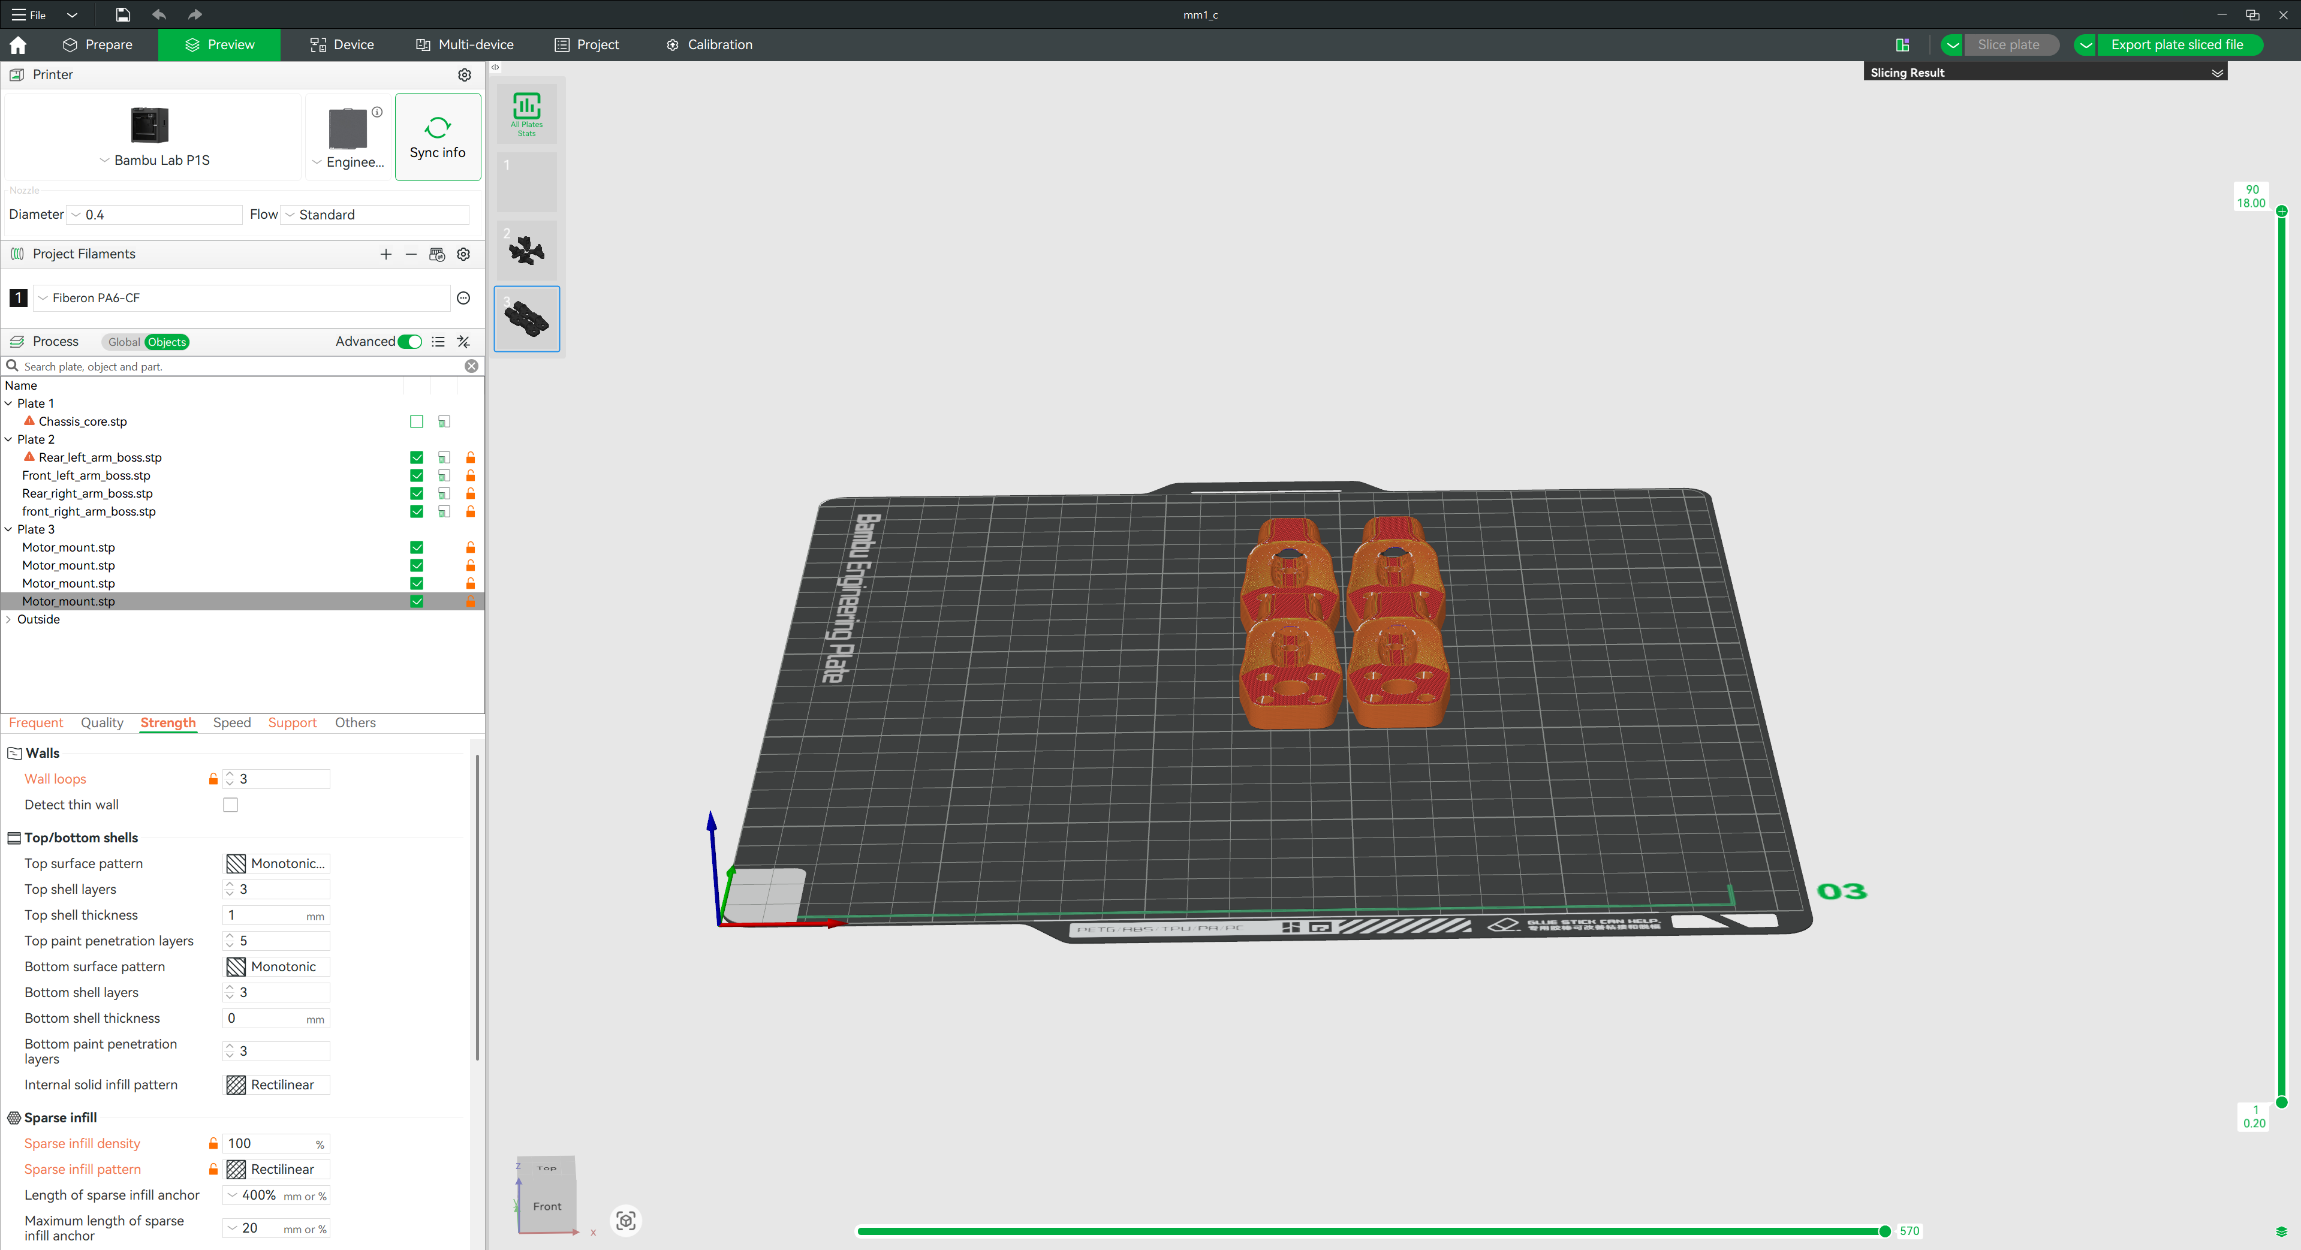Open the Quality settings tab
Viewport: 2301px width, 1250px height.
(102, 723)
